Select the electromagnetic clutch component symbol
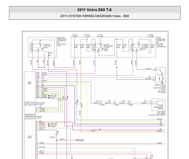 (161, 75)
